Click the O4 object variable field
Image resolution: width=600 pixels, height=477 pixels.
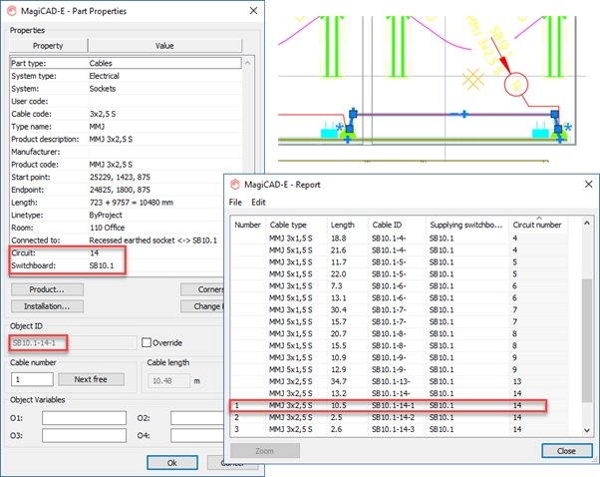point(197,436)
